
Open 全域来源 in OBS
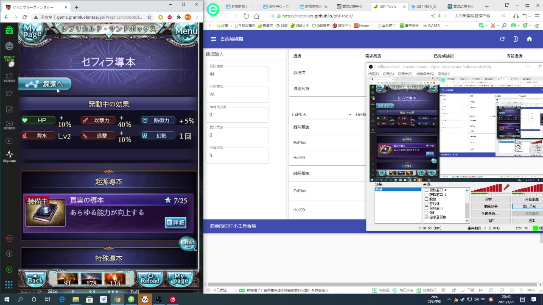tap(490, 213)
